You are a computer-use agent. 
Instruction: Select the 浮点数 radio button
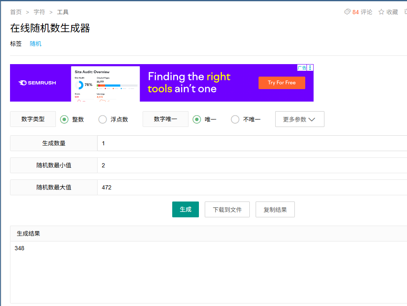[103, 119]
